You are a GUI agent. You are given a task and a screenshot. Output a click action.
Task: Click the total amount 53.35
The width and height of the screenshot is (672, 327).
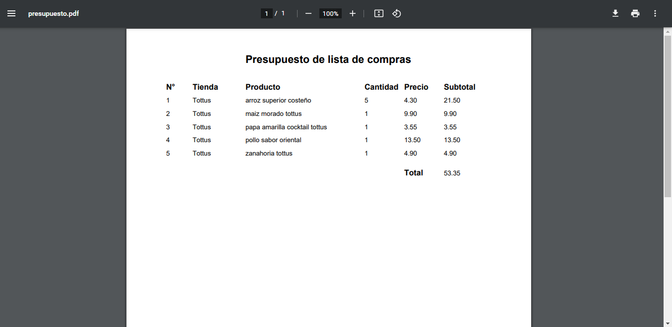coord(452,173)
